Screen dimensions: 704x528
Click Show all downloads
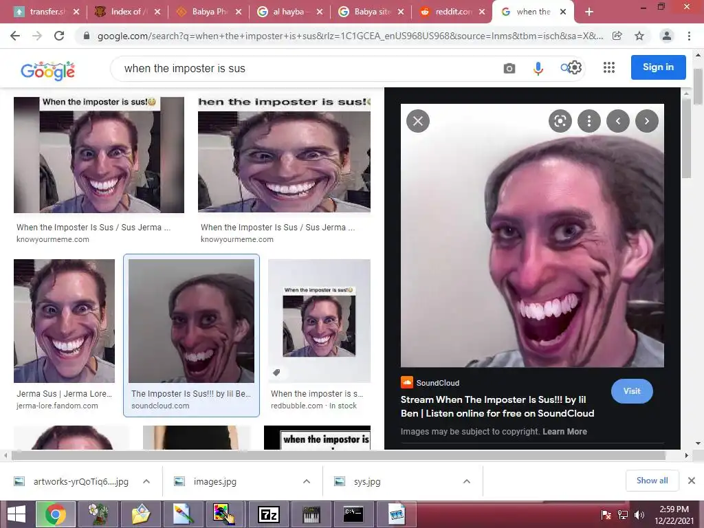(x=652, y=481)
